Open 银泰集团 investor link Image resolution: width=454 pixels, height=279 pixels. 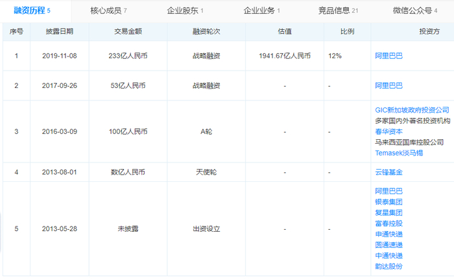[388, 202]
